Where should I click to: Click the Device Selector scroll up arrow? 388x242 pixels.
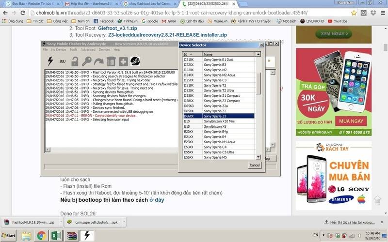tap(259, 54)
